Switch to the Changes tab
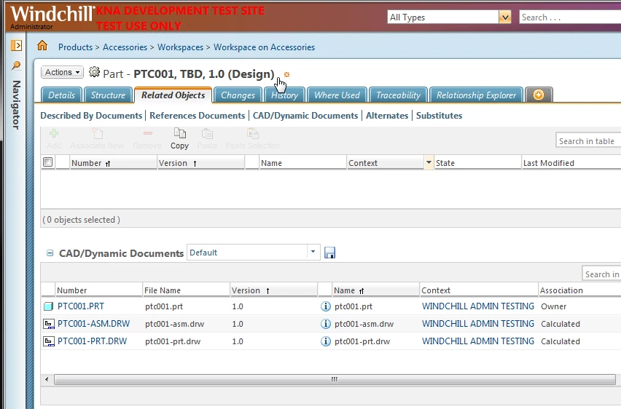Screen dimensions: 621x409 point(238,95)
